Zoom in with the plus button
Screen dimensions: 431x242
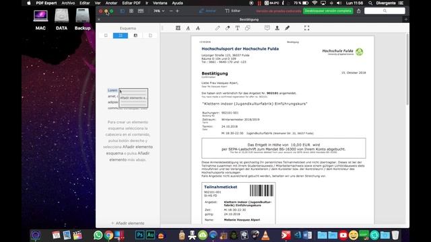pos(177,11)
